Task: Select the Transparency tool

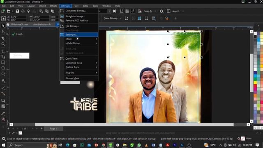Action: 3,106
